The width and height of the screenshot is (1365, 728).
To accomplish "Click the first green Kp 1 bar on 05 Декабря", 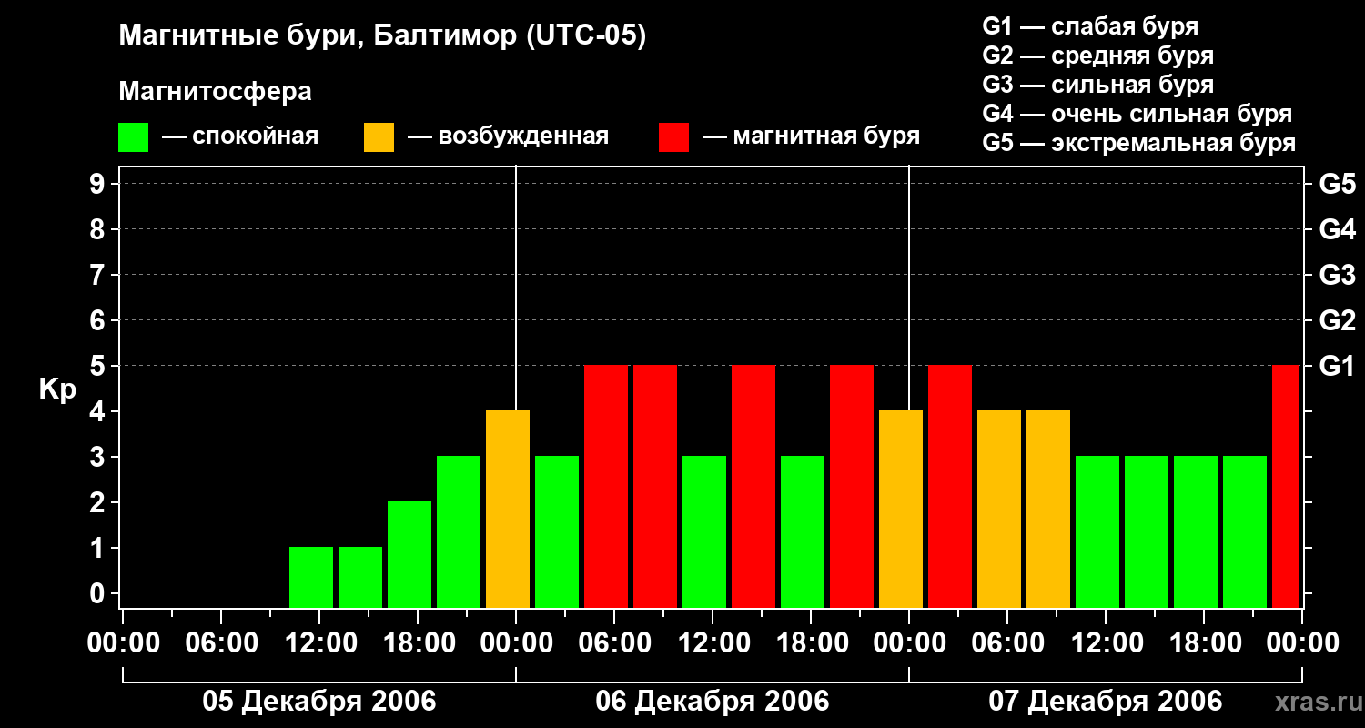I will pos(311,577).
